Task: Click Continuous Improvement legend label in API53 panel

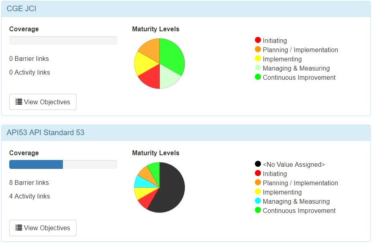Action: coord(299,211)
